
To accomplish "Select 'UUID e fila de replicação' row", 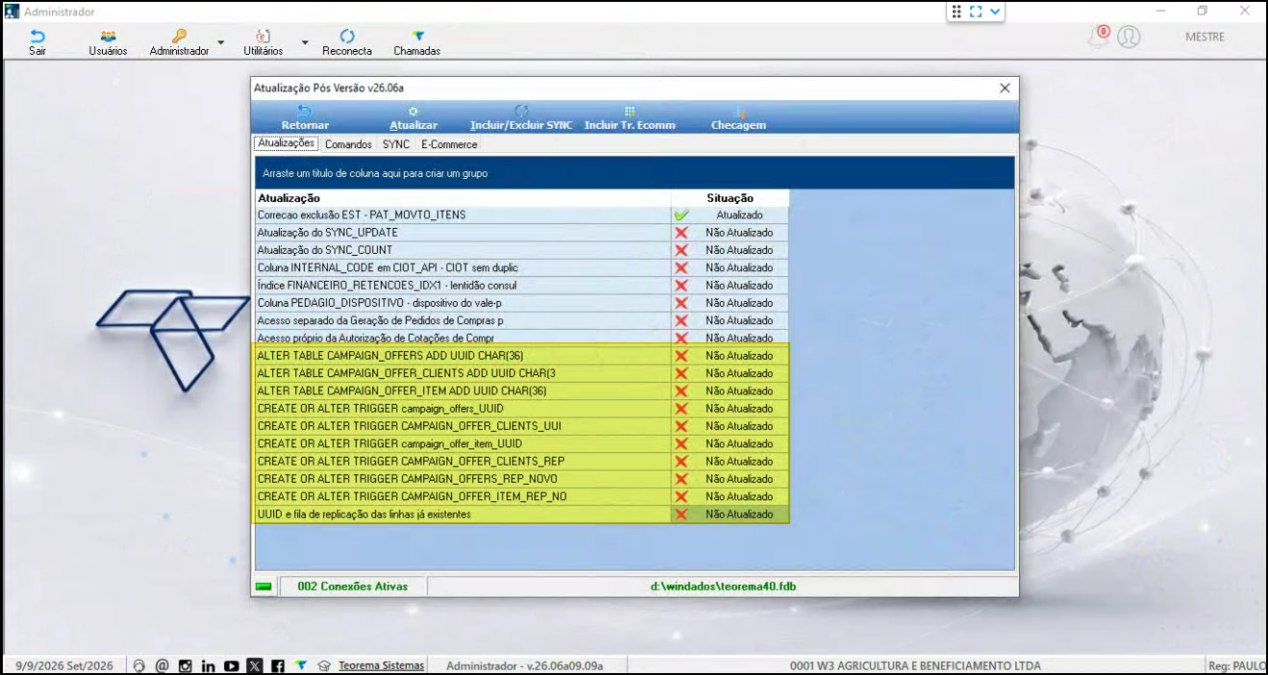I will [x=522, y=514].
